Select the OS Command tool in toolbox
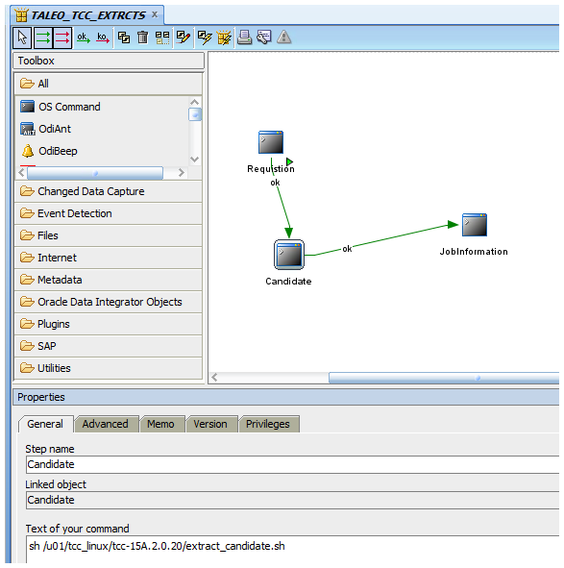The height and width of the screenshot is (568, 564). [61, 107]
